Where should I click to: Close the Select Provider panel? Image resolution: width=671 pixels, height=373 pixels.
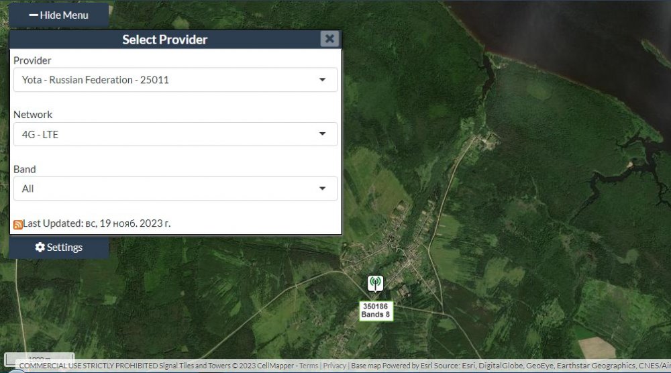click(x=329, y=39)
